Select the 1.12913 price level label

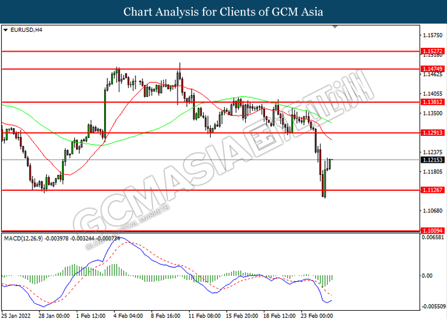click(x=432, y=133)
